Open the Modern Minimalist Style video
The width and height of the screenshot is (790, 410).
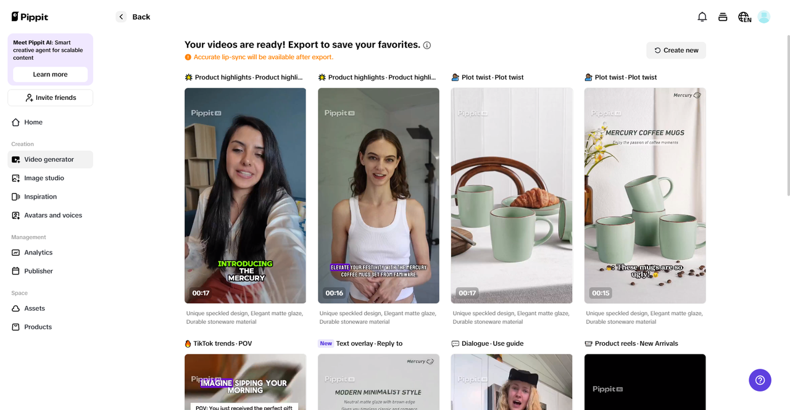(378, 382)
